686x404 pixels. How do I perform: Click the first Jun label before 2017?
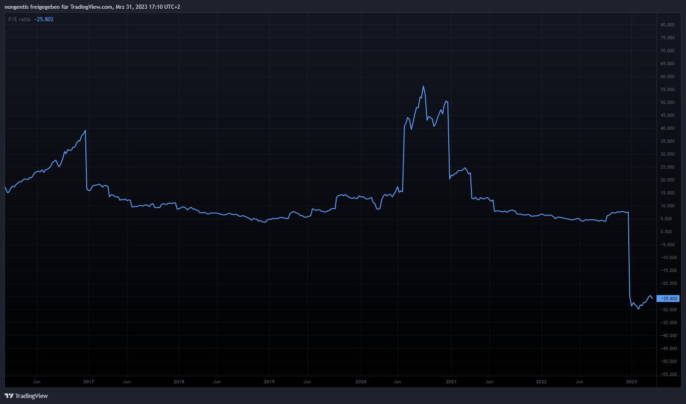pos(37,382)
